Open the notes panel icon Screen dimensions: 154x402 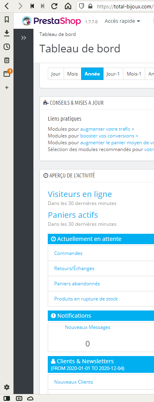point(7,60)
